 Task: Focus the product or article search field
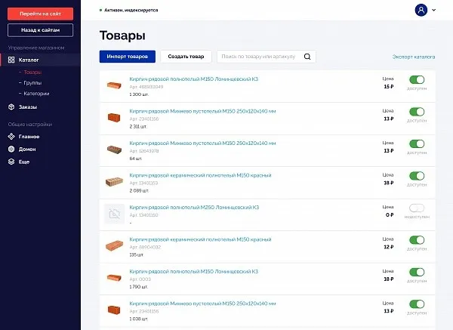pos(267,57)
